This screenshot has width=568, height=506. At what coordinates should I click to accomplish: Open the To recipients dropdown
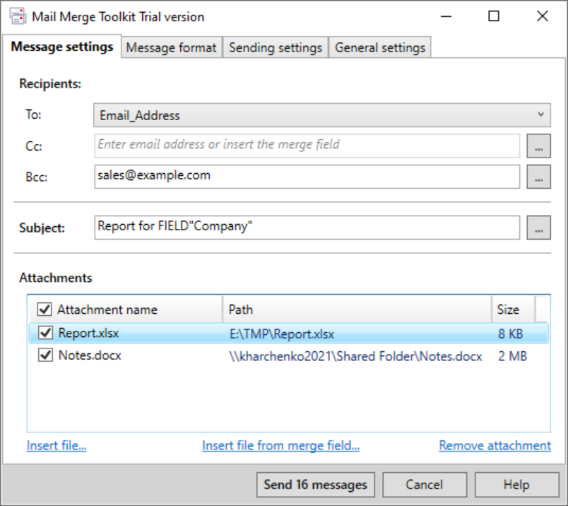tap(321, 115)
